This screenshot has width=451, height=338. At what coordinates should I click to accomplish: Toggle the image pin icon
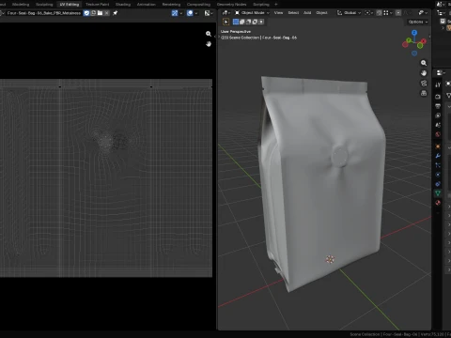(x=116, y=13)
